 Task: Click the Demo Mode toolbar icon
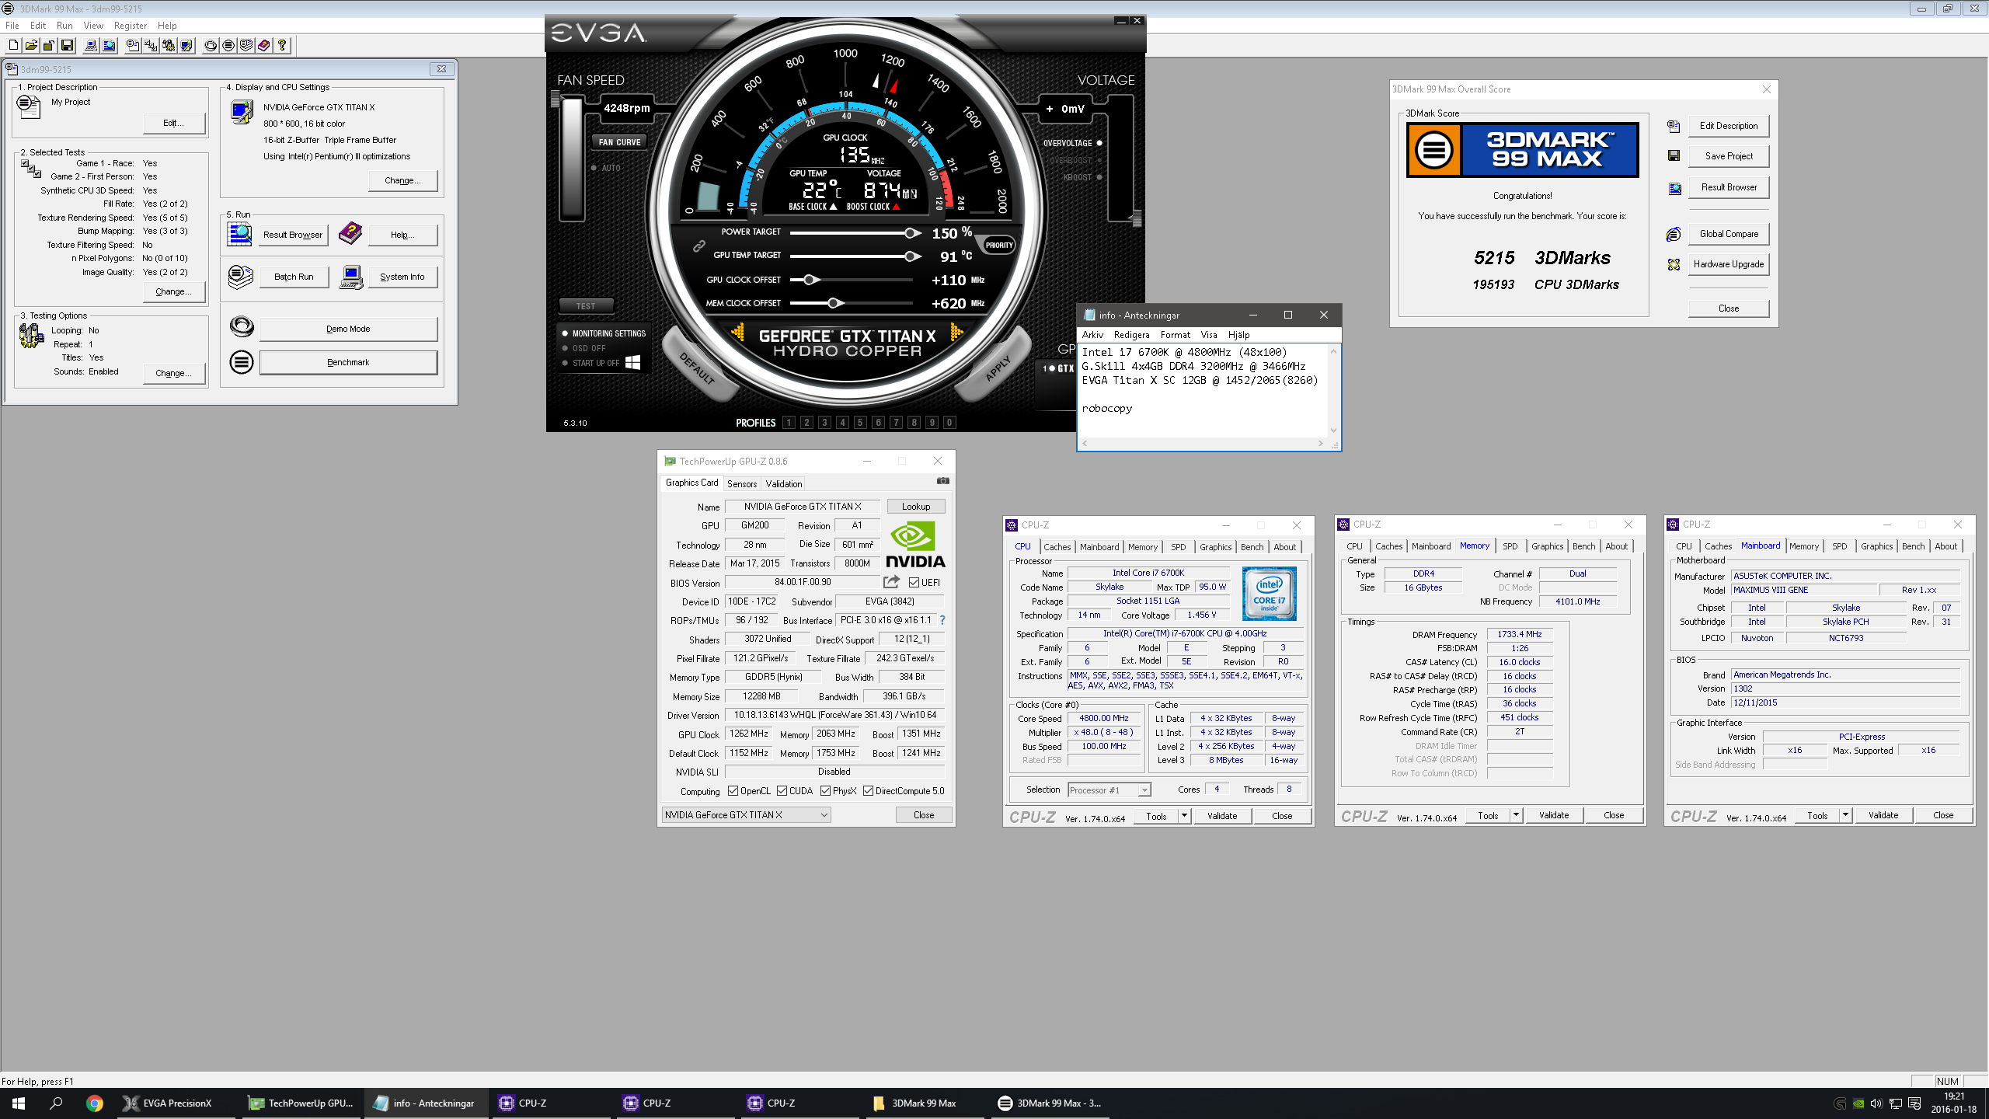pyautogui.click(x=211, y=46)
